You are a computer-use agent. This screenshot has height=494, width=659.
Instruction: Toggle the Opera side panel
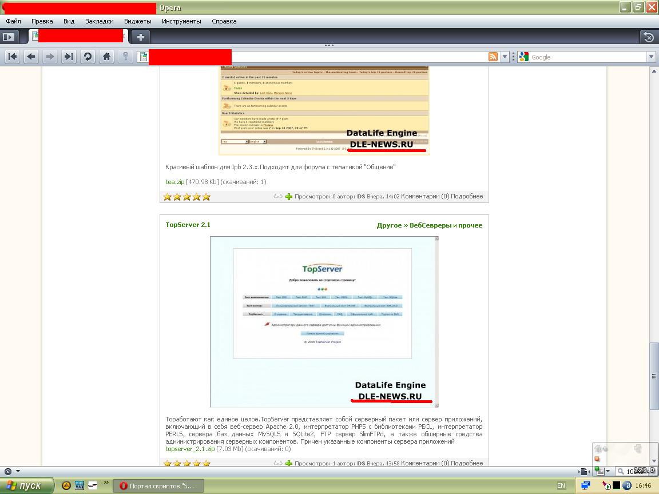(8, 37)
